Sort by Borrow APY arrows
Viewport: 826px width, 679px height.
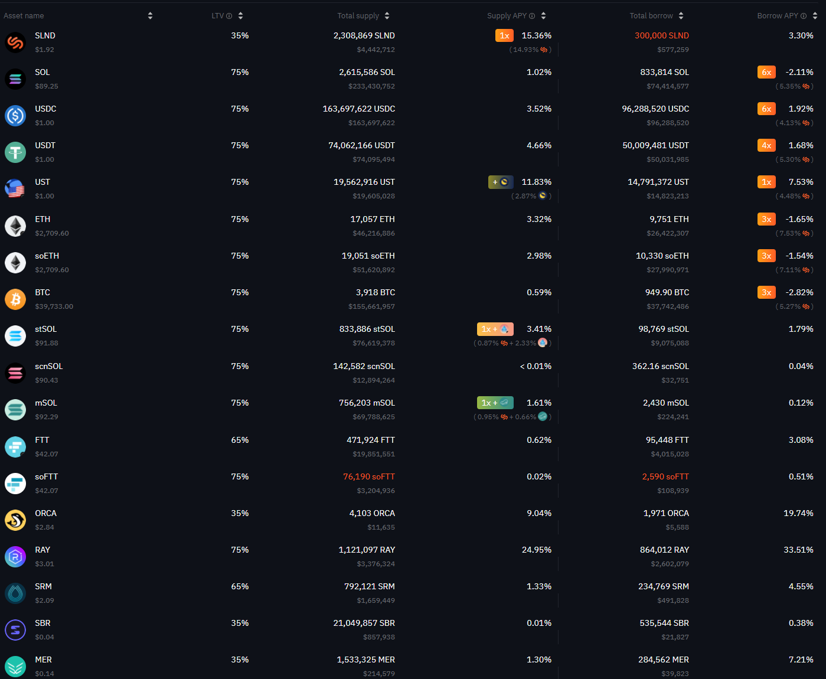click(x=815, y=16)
